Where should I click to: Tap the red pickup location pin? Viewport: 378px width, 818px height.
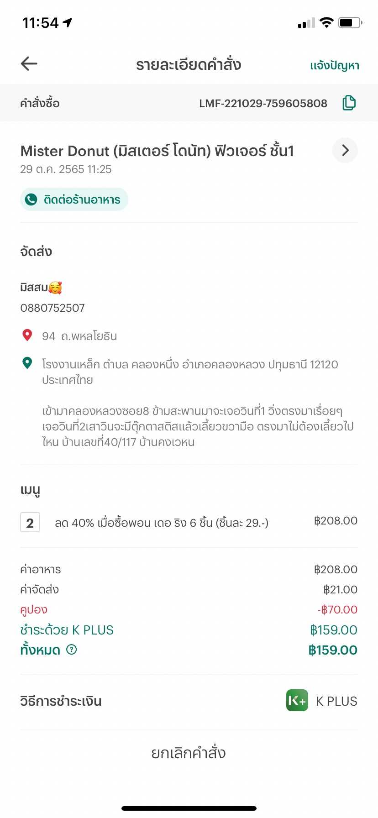(x=27, y=336)
